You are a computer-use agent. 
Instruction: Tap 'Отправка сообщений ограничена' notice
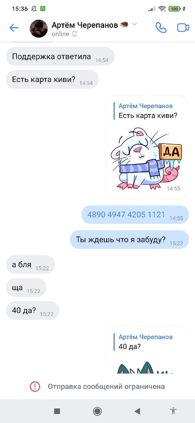[x=106, y=387]
